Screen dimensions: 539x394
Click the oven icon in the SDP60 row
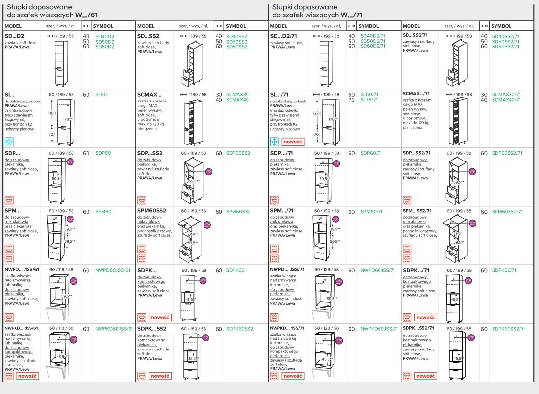point(9,199)
